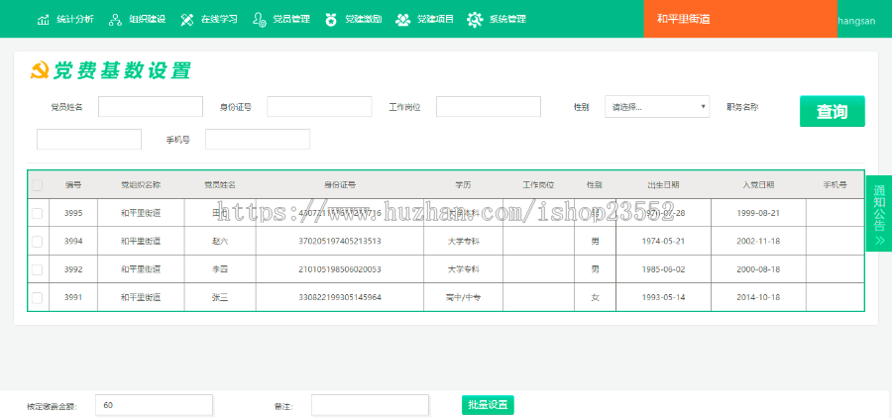Viewport: 892px width, 418px height.
Task: Open the 性别 dropdown selector
Action: point(657,107)
